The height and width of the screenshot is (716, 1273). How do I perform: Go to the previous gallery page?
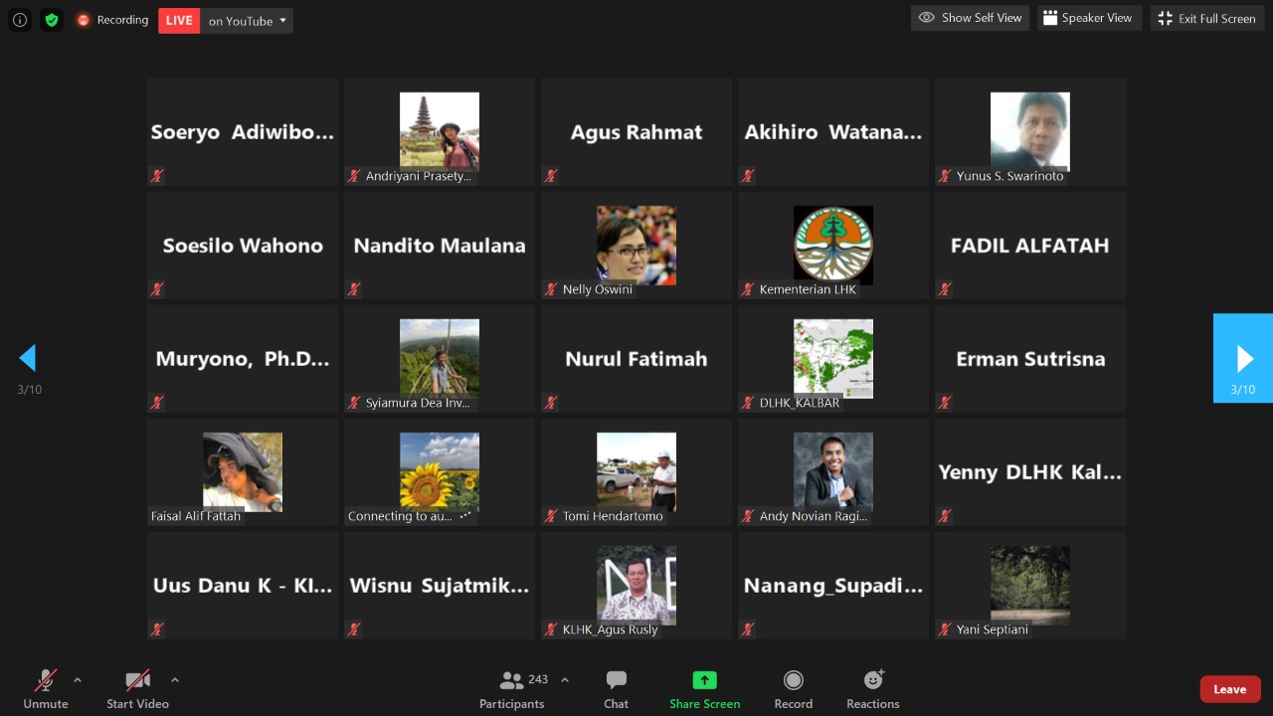[29, 358]
